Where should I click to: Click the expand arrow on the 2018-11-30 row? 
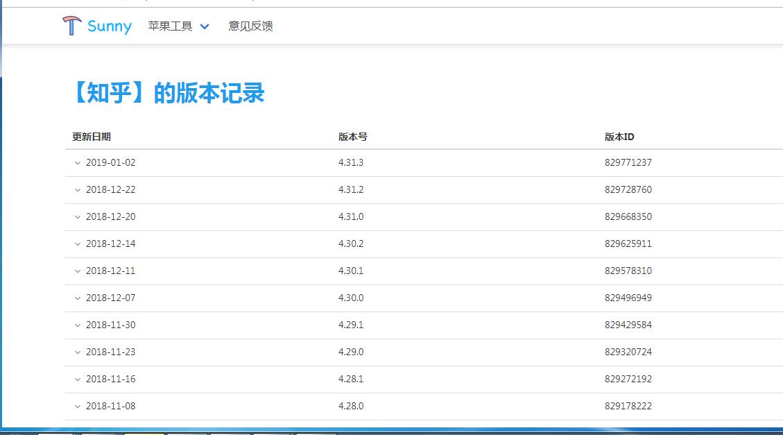point(77,325)
